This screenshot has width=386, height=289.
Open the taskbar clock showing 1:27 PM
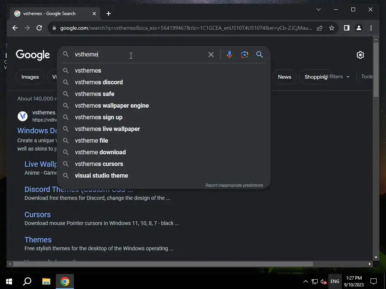(x=354, y=281)
